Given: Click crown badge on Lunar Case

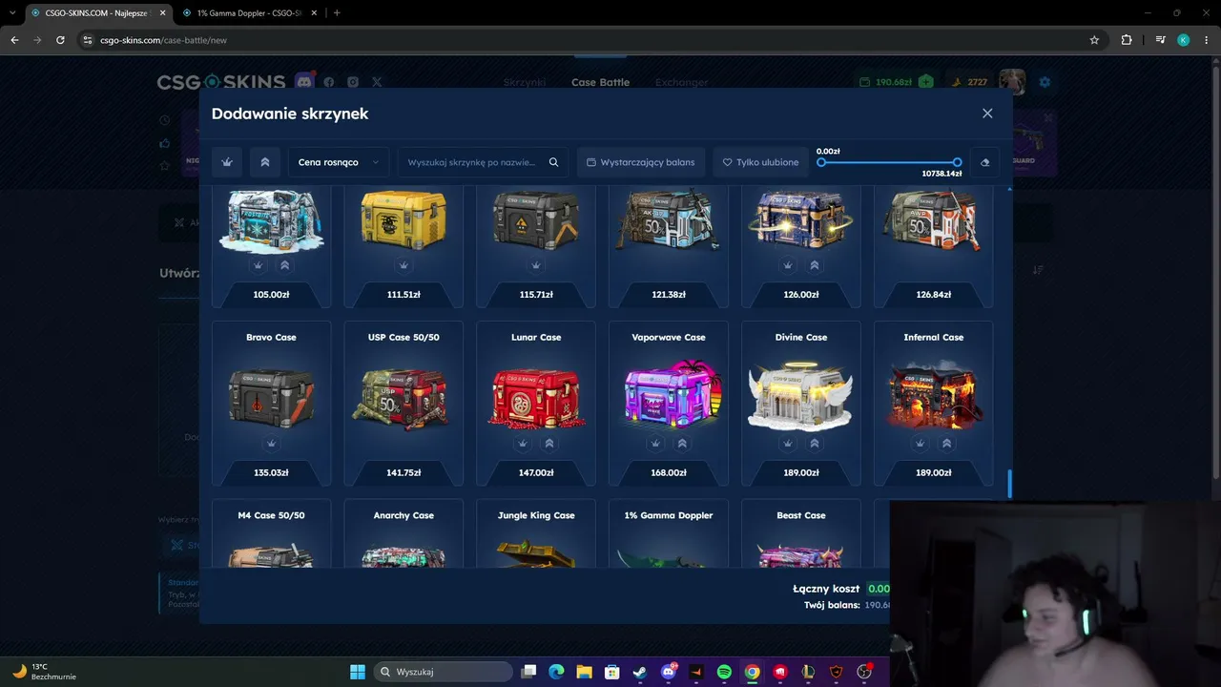Looking at the screenshot, I should click(x=523, y=444).
